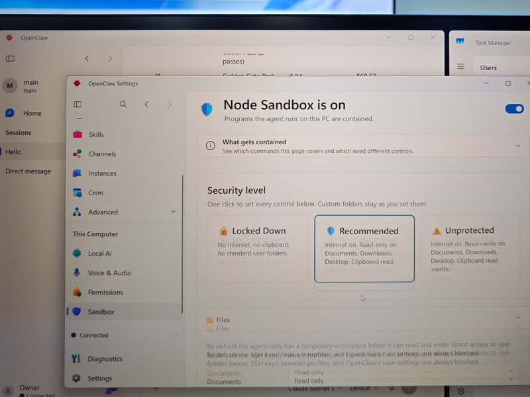530x397 pixels.
Task: Click the search icon in OpenClaw Settings
Action: 123,105
